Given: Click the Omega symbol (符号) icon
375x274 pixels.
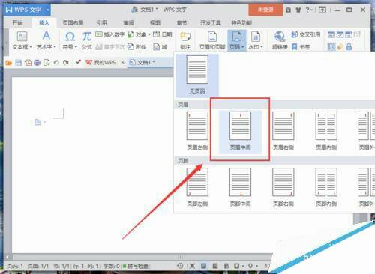Looking at the screenshot, I should point(70,37).
